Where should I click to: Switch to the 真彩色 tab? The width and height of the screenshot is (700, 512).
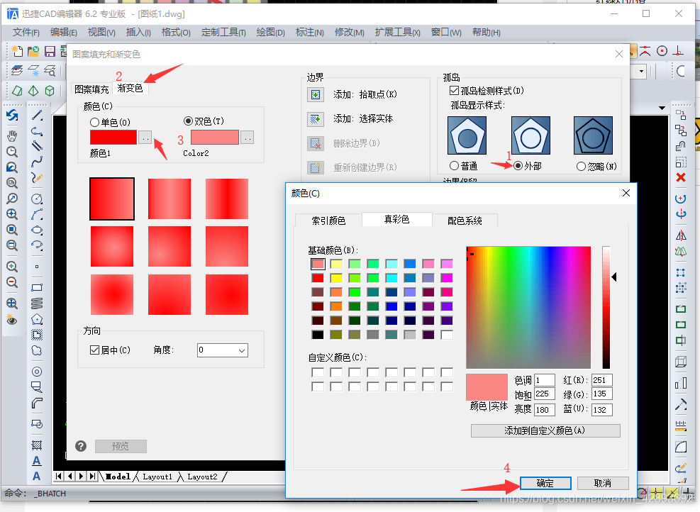pyautogui.click(x=397, y=219)
